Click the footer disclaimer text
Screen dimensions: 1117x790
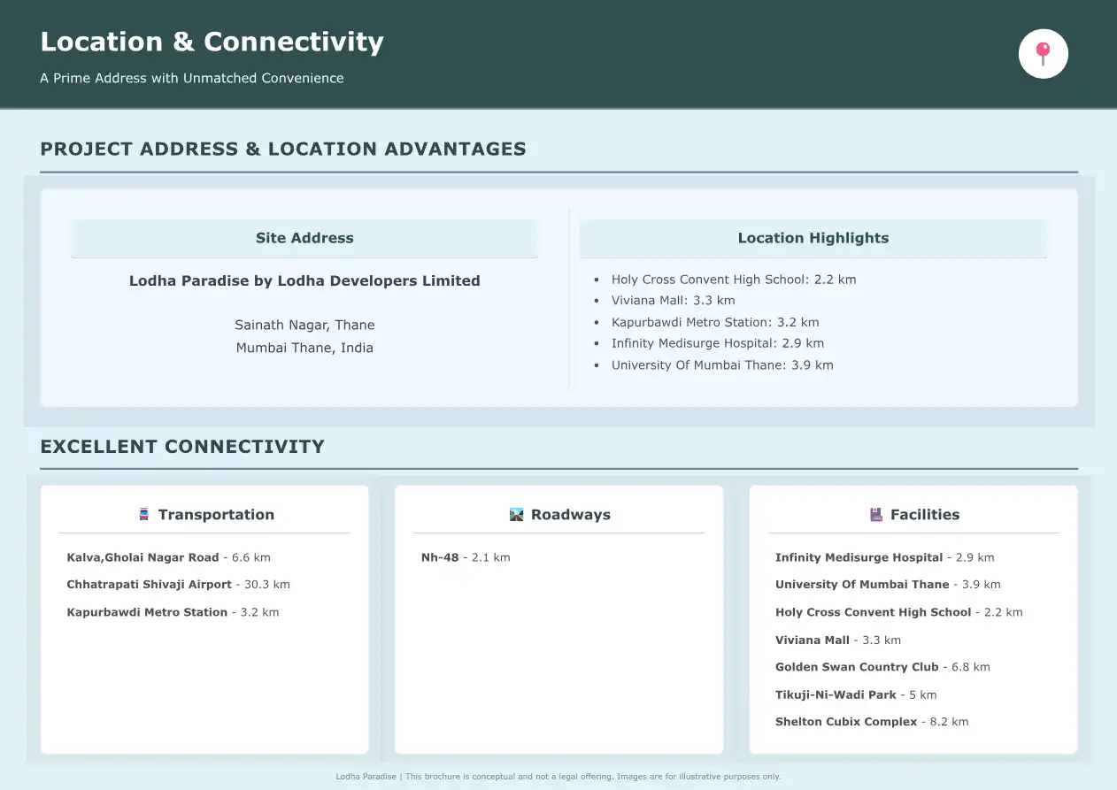coord(558,777)
